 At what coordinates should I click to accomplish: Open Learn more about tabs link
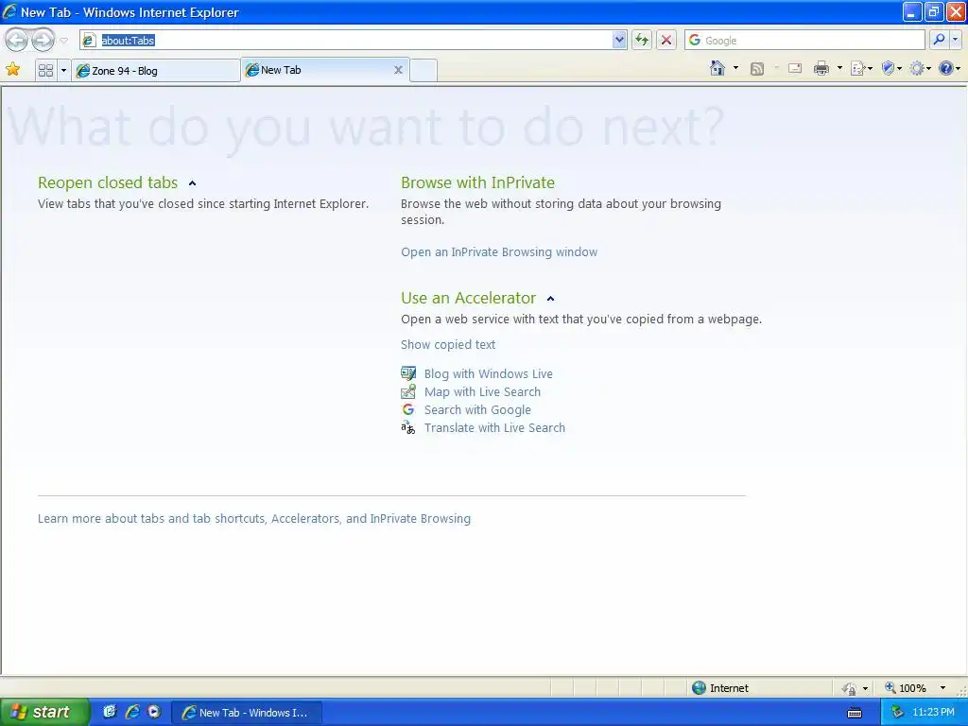click(x=253, y=519)
